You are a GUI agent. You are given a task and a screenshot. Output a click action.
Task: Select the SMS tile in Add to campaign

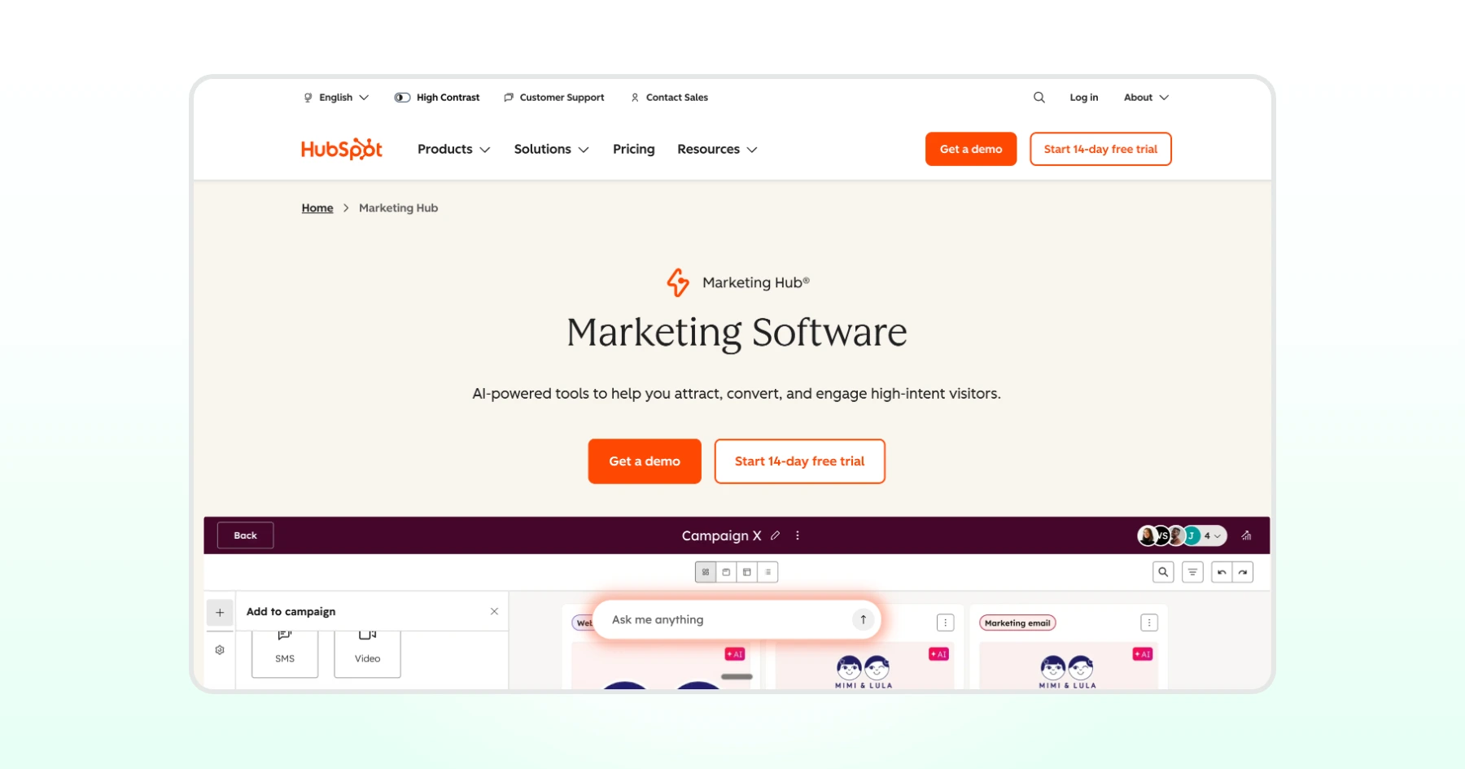[x=285, y=653]
